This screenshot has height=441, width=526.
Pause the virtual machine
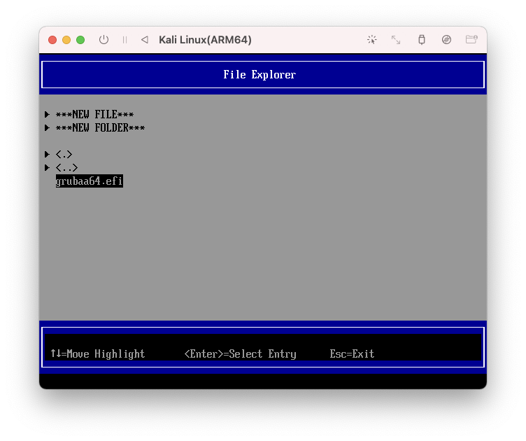tap(125, 40)
